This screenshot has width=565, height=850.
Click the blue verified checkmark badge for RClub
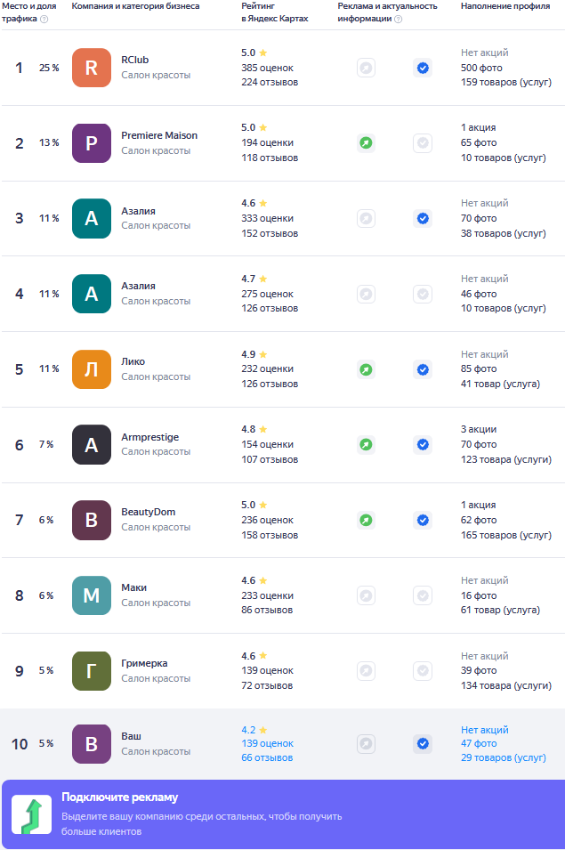[x=423, y=68]
